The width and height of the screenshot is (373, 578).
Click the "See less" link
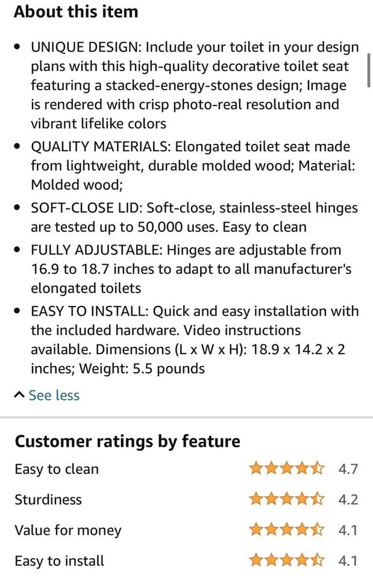[x=54, y=395]
